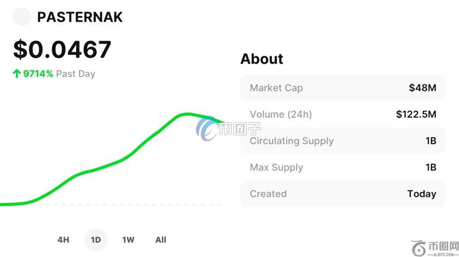Click the $0.0467 price display

point(62,49)
